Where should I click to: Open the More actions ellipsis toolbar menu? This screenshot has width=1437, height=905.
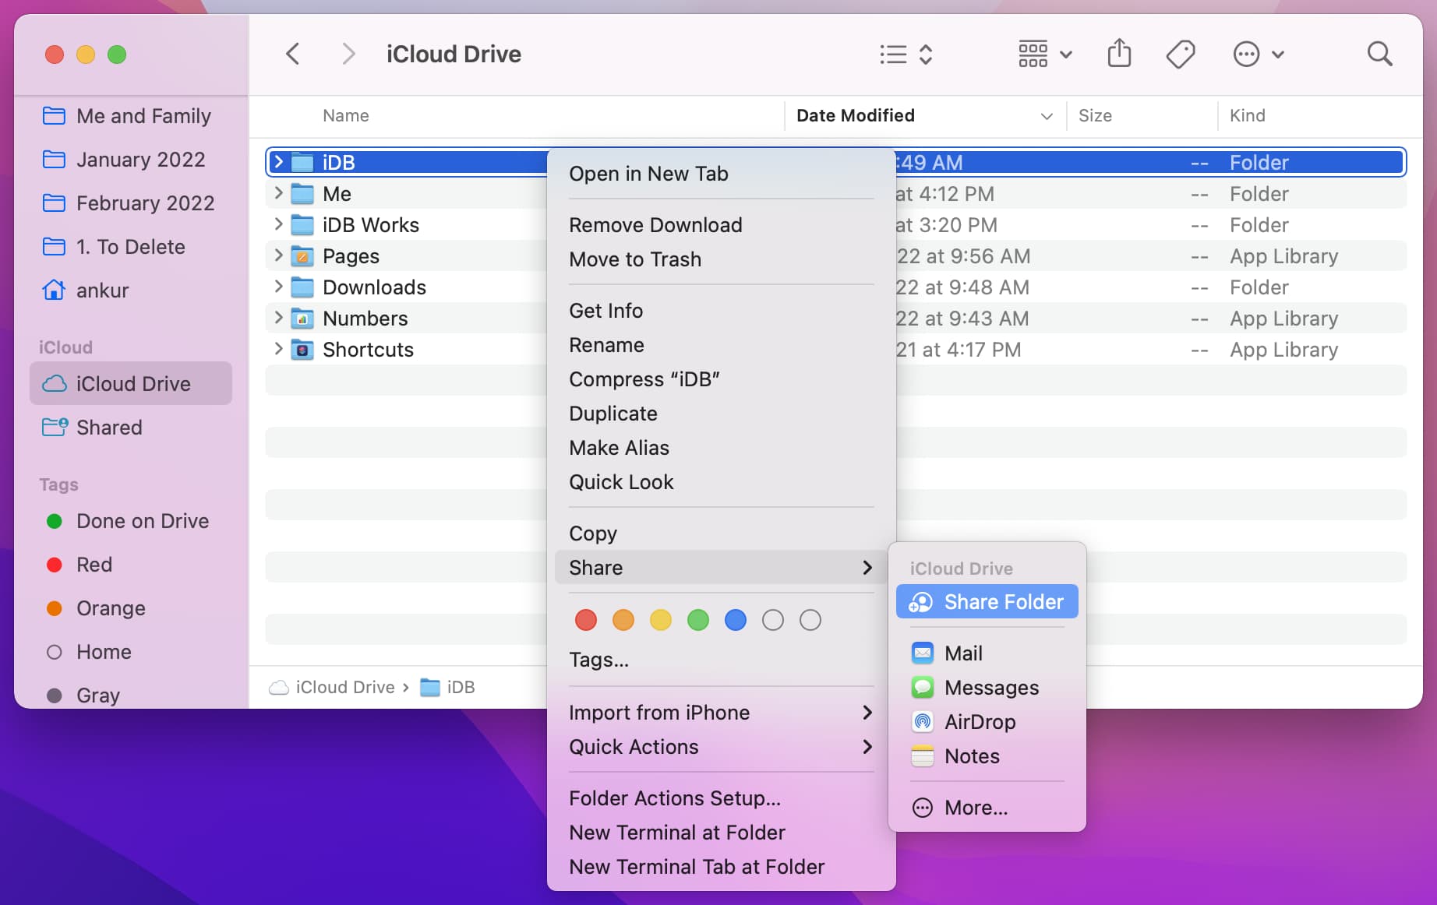click(1258, 55)
